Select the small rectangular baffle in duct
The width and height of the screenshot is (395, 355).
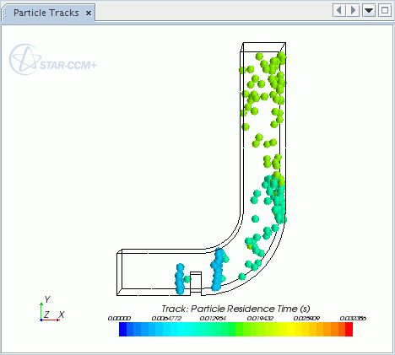(x=196, y=283)
